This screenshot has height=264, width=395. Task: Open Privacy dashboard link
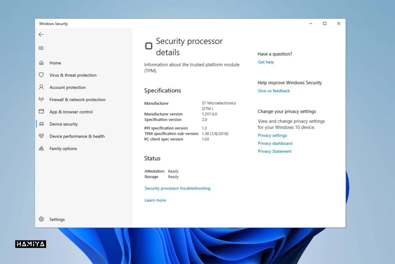tap(275, 143)
